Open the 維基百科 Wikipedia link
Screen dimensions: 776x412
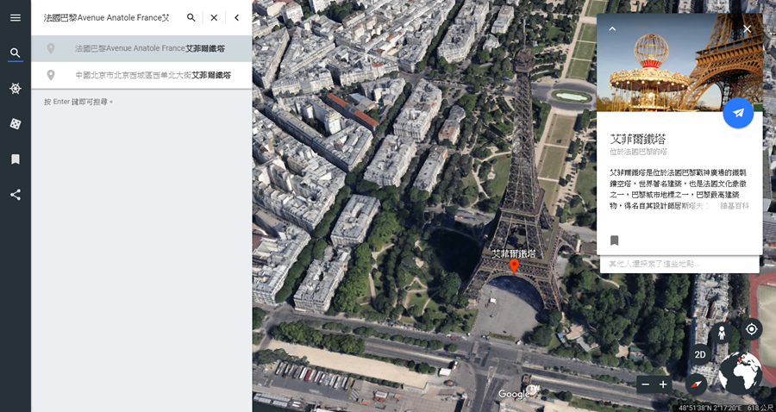(735, 206)
